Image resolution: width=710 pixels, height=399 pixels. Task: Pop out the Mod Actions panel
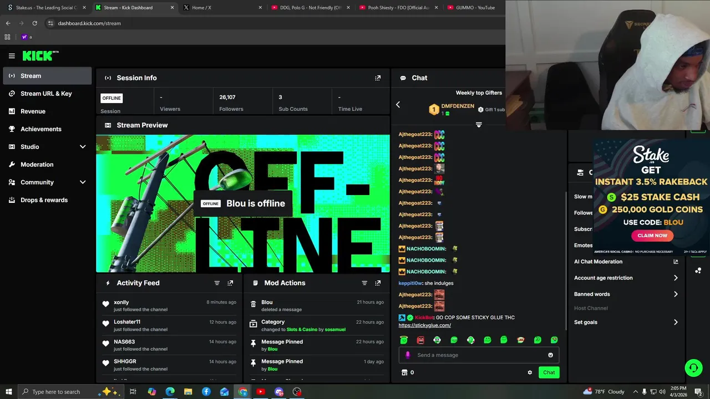[378, 283]
